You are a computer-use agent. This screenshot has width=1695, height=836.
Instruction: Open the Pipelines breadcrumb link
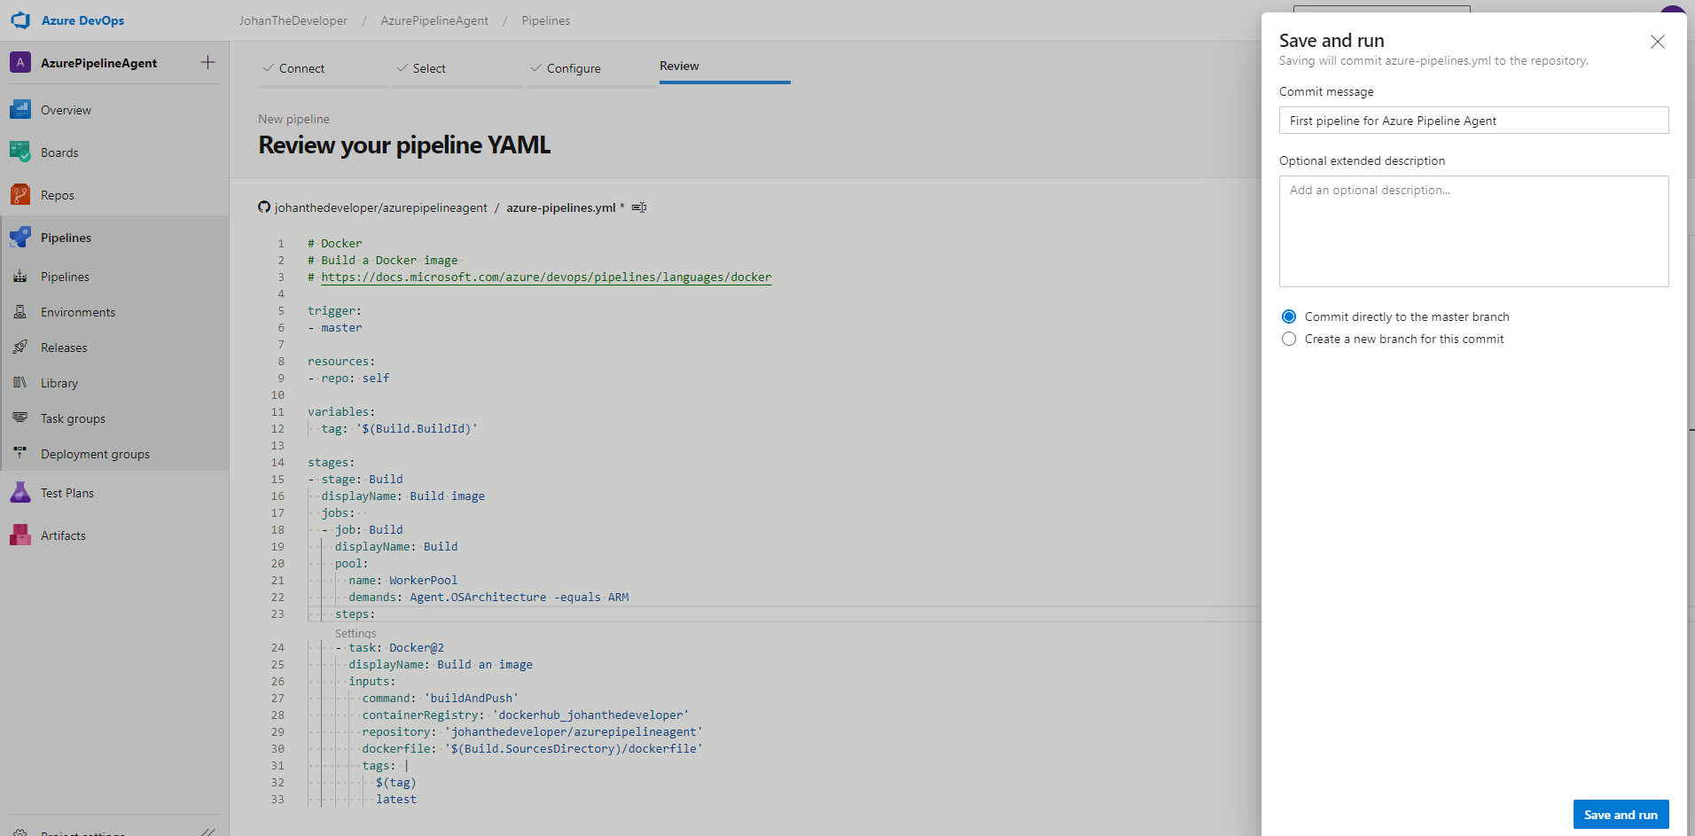(x=546, y=20)
